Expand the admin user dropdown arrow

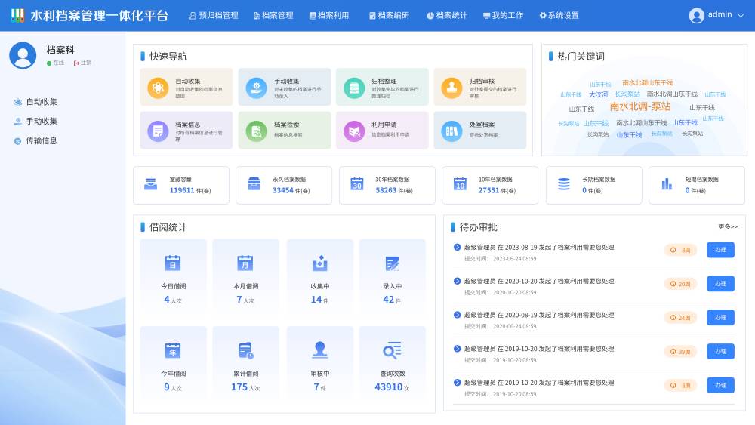(x=741, y=15)
